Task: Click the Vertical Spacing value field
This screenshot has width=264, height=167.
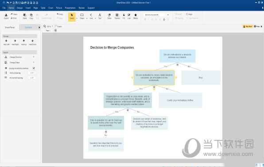Action: (32, 73)
